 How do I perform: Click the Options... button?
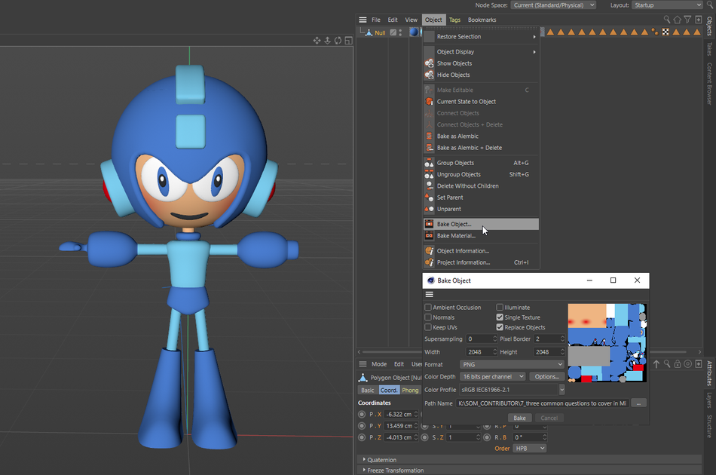click(x=546, y=377)
